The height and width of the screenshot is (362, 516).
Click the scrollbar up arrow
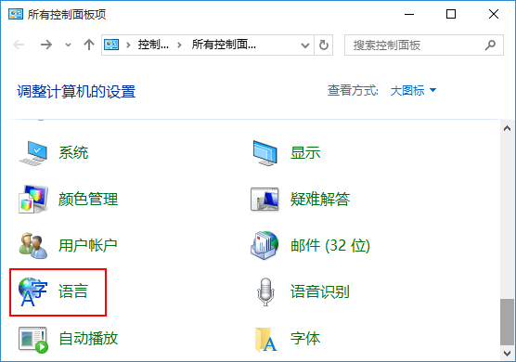507,129
